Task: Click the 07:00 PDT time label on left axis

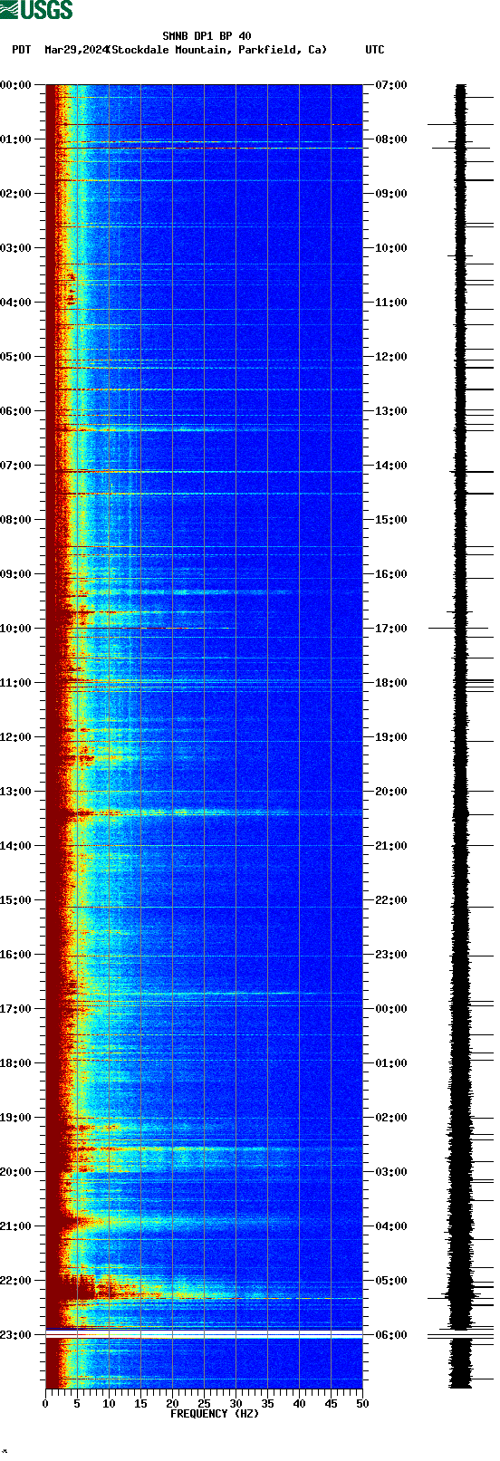Action: click(x=16, y=466)
